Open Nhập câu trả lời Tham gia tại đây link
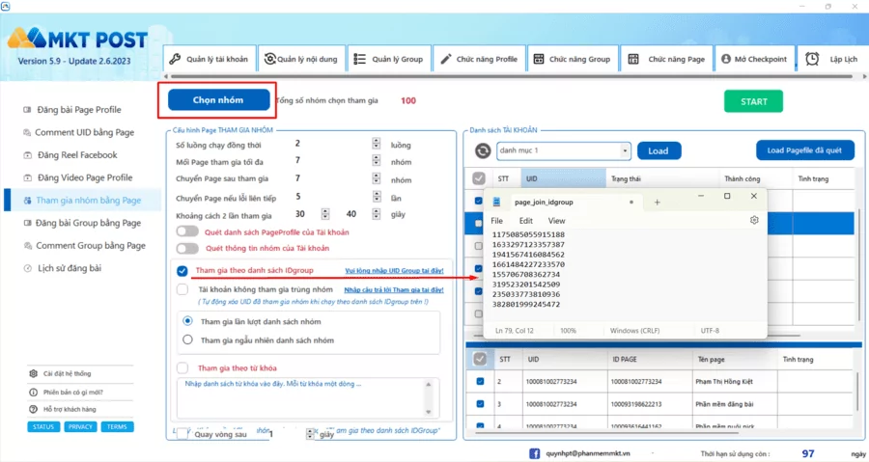Viewport: 869px width, 462px height. point(394,290)
